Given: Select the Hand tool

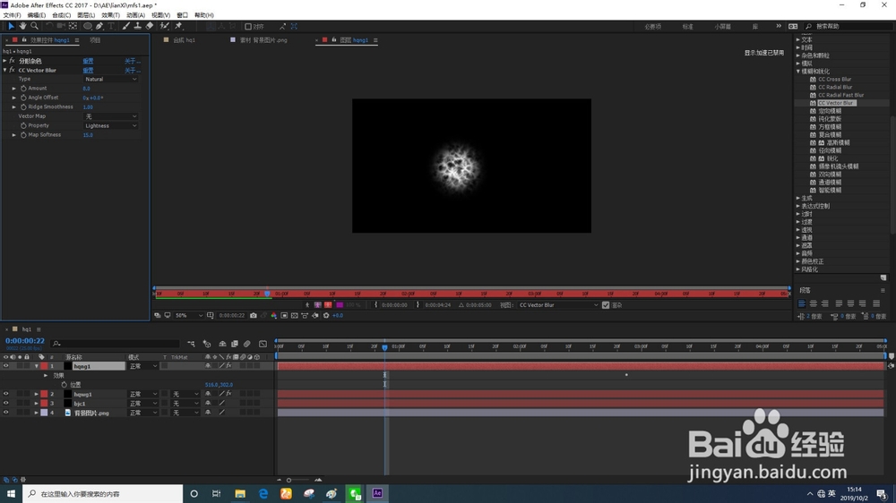Looking at the screenshot, I should point(23,26).
